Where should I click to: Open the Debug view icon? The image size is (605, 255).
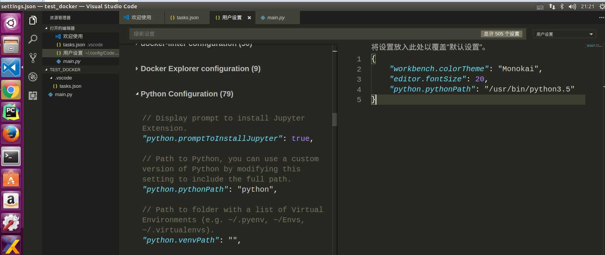pyautogui.click(x=33, y=77)
